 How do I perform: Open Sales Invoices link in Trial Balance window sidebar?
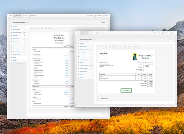pyautogui.click(x=16, y=39)
